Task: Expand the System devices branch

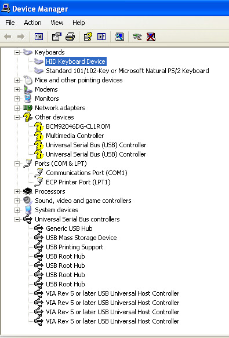Action: click(17, 210)
